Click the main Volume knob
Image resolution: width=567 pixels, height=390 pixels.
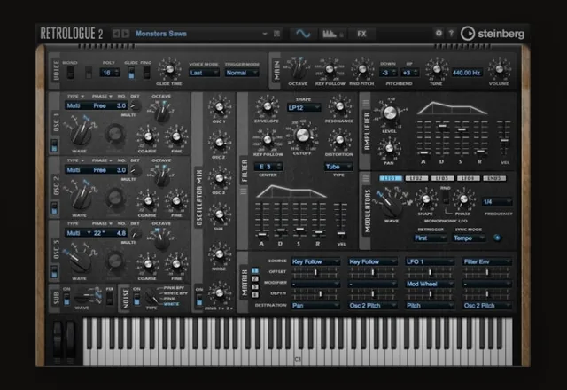pyautogui.click(x=499, y=69)
